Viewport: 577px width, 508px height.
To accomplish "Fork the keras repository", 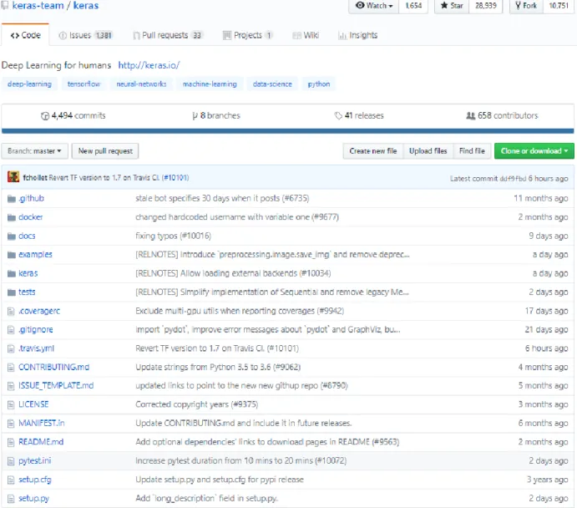I will (x=527, y=6).
